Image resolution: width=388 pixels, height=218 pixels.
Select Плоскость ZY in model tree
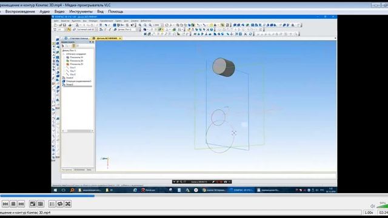click(x=75, y=64)
